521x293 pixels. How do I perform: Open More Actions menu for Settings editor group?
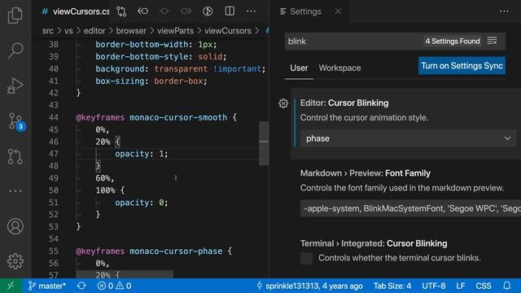504,11
